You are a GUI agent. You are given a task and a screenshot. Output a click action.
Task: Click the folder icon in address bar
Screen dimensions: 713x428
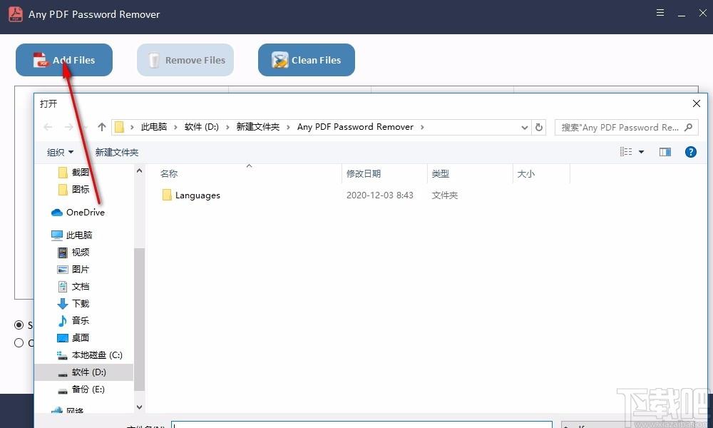pos(119,127)
